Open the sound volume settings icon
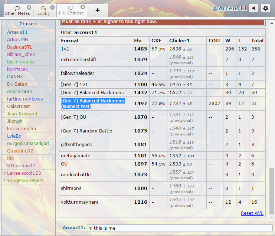The width and height of the screenshot is (275, 236). [x=253, y=8]
